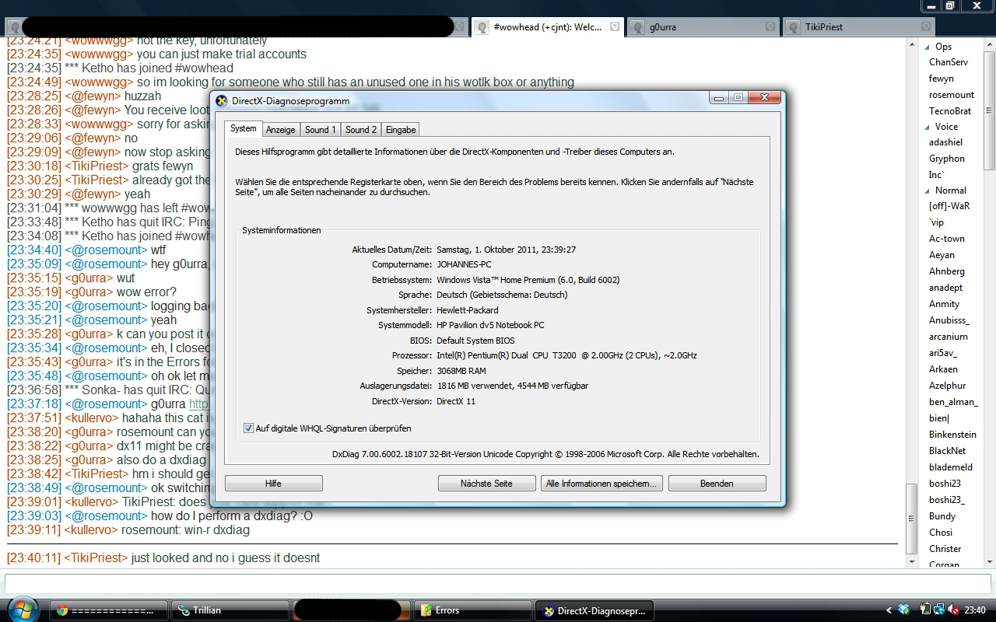Screen dimensions: 996x622
Task: Select Chosi in the user list
Action: [941, 533]
